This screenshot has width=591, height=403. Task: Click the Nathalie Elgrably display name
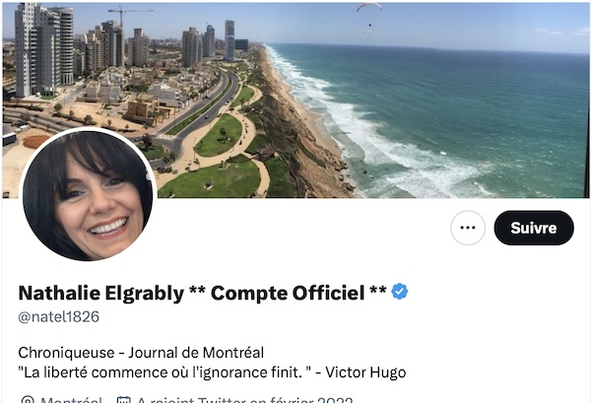101,293
